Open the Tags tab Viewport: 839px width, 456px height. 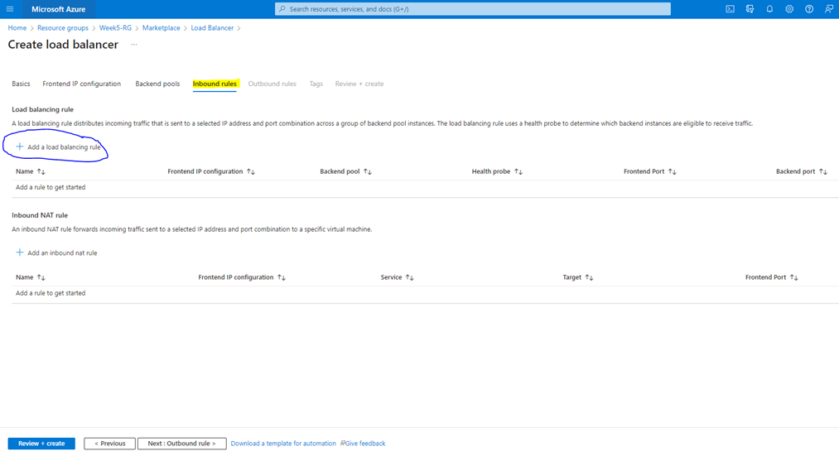point(316,84)
